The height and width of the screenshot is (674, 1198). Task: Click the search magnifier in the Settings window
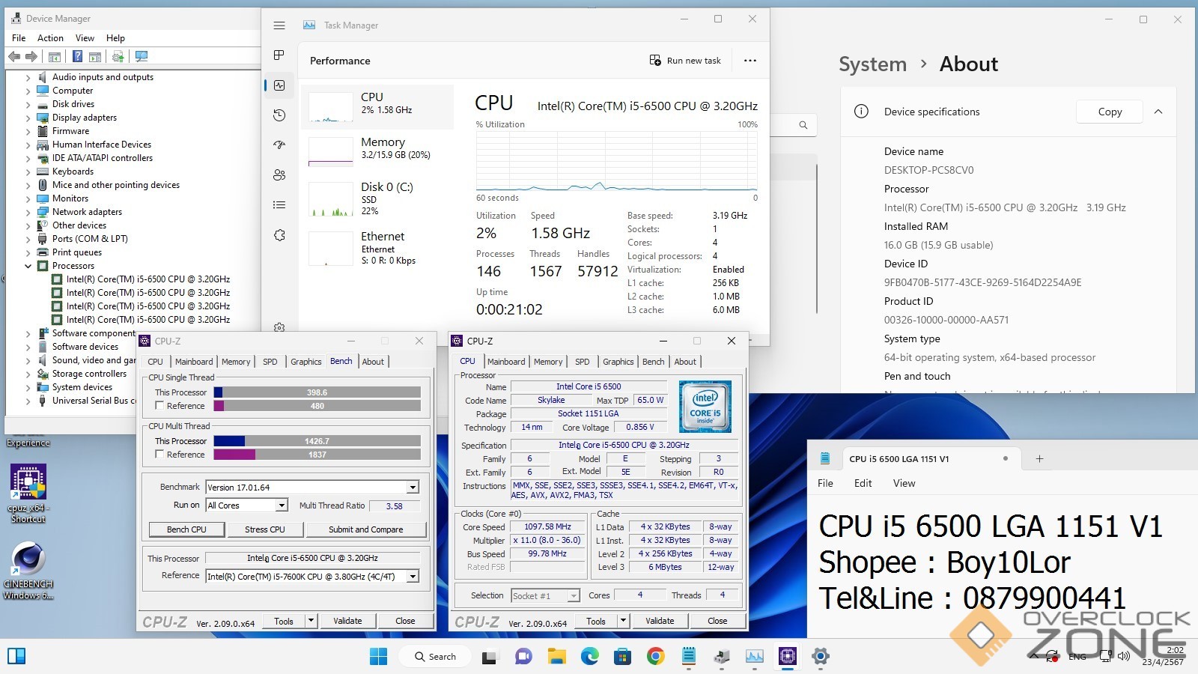coord(803,125)
